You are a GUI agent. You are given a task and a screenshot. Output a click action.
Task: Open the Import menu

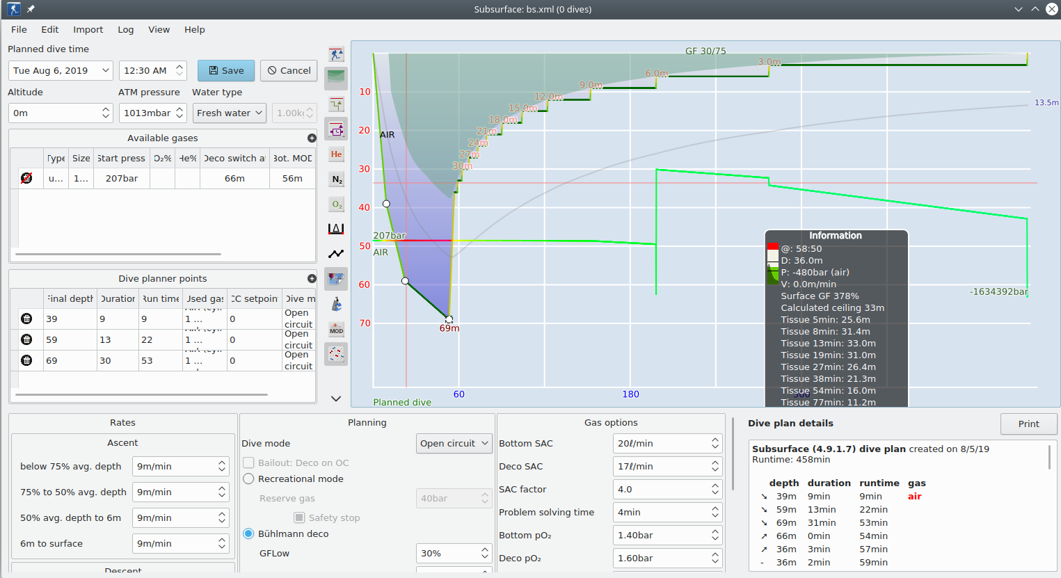pos(88,29)
